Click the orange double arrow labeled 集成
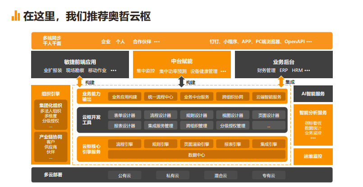Screen dimensions: 363x187 click(x=281, y=82)
